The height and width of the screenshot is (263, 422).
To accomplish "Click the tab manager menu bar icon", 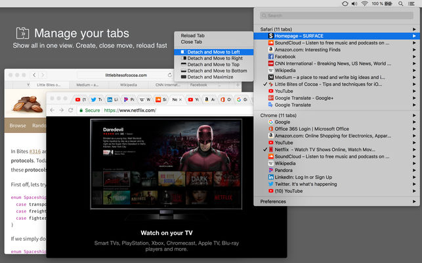I will (345, 3).
